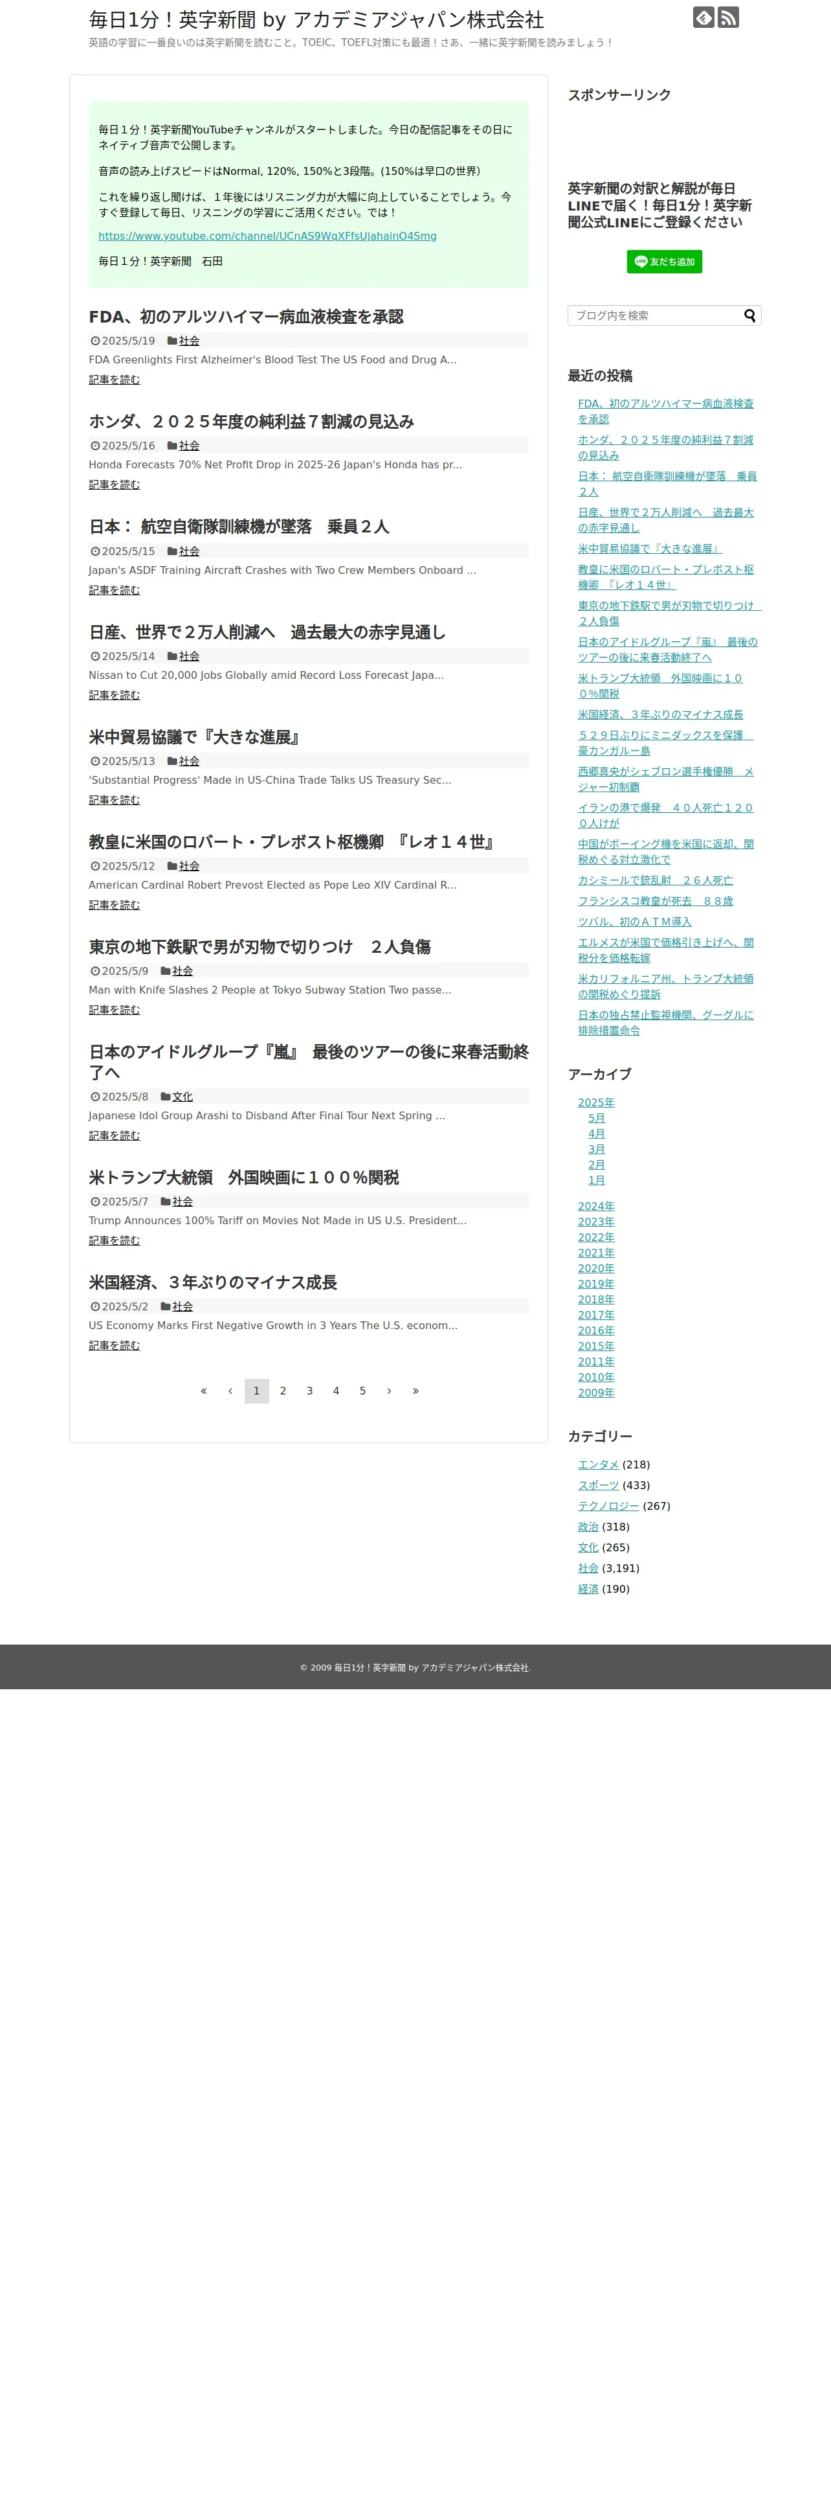Click 記事を読む under the FDA article
The width and height of the screenshot is (831, 2495).
[x=114, y=380]
